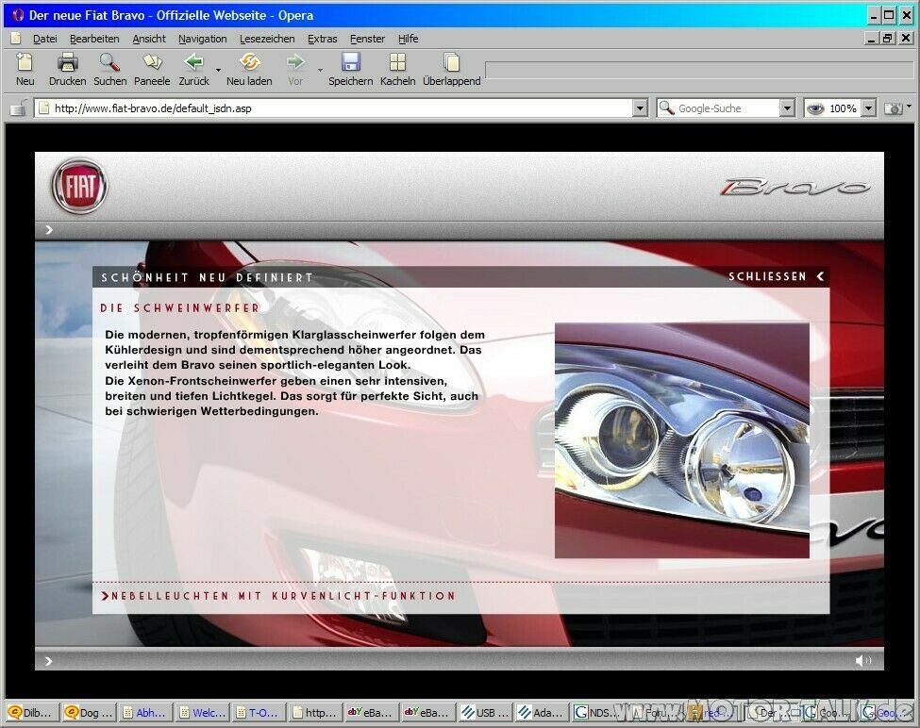Click the heading 'DIE SCHWEINWERFER'
This screenshot has height=728, width=920.
(179, 308)
